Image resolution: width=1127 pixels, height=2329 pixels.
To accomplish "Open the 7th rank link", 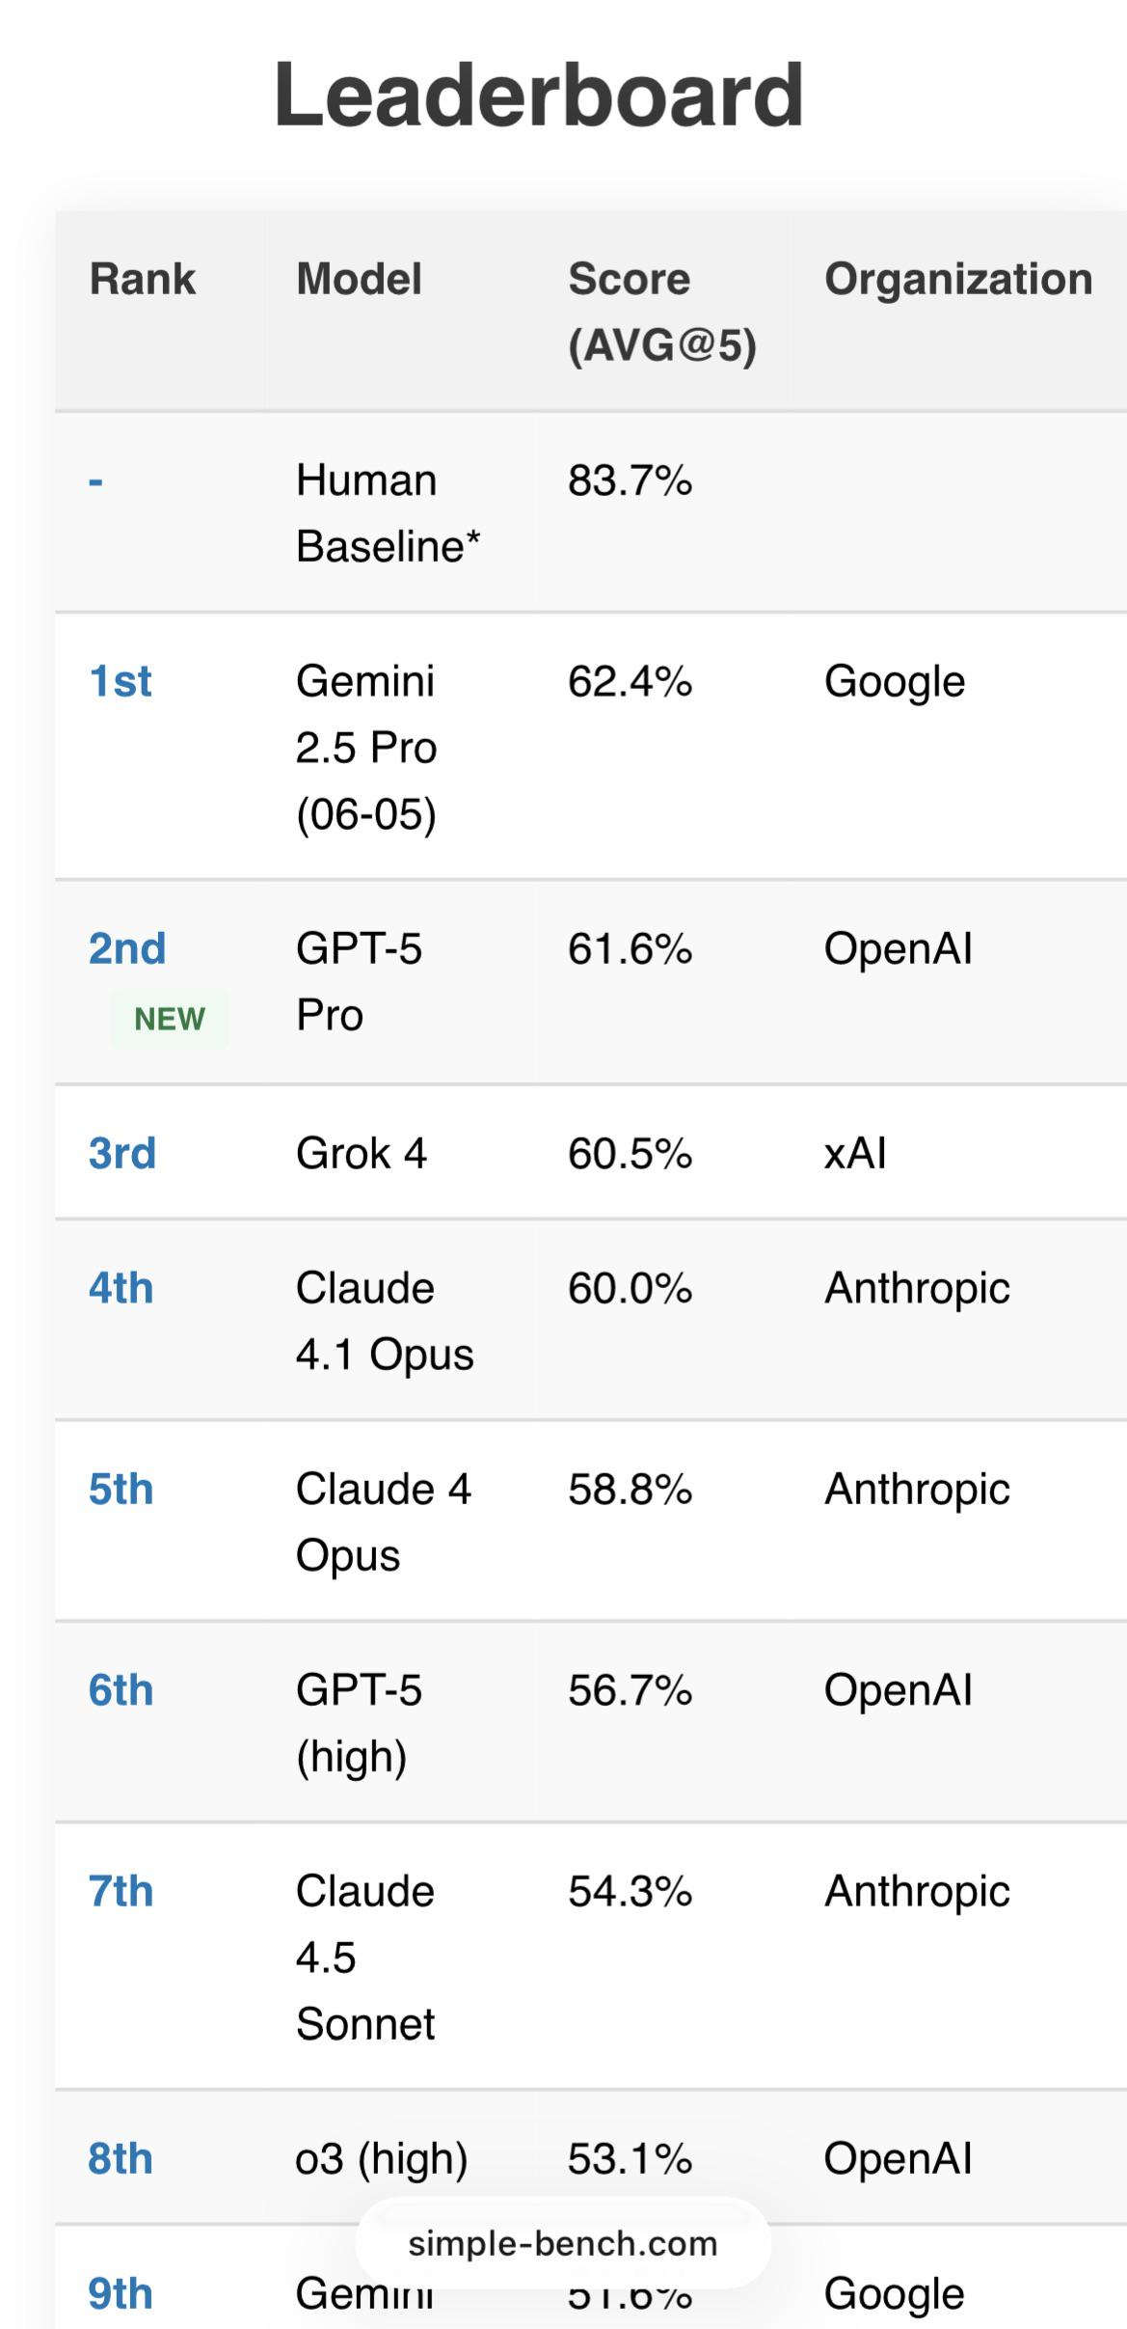I will coord(121,1891).
